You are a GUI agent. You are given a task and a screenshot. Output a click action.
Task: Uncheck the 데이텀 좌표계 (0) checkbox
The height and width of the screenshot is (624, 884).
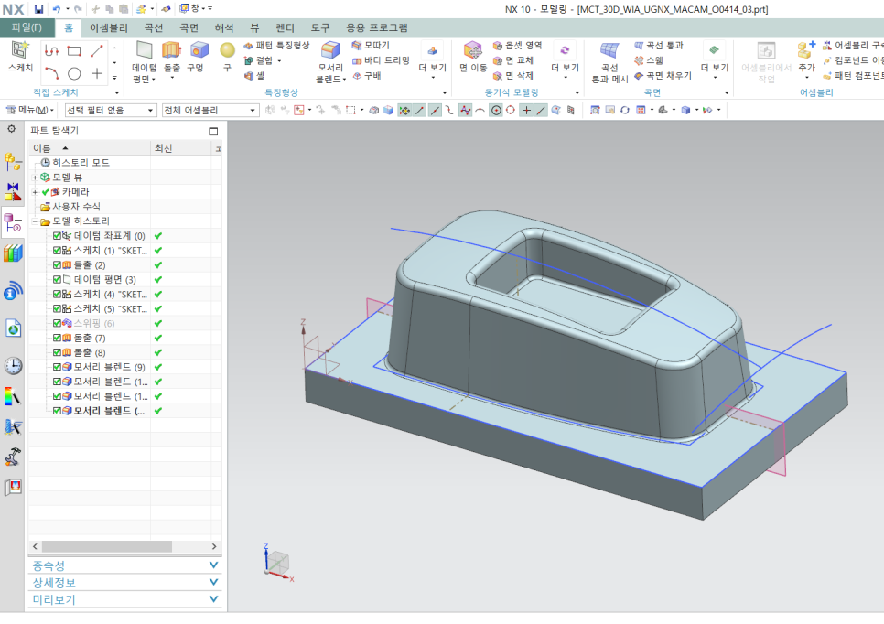pyautogui.click(x=57, y=236)
